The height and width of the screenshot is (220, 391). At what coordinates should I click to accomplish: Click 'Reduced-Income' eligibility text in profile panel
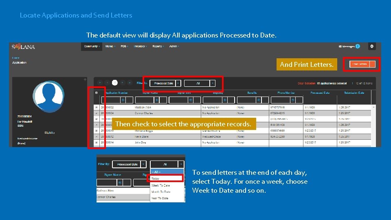(27, 139)
